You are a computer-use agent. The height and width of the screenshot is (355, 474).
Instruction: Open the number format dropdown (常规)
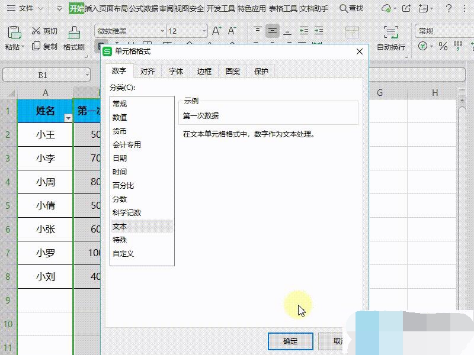pyautogui.click(x=444, y=31)
